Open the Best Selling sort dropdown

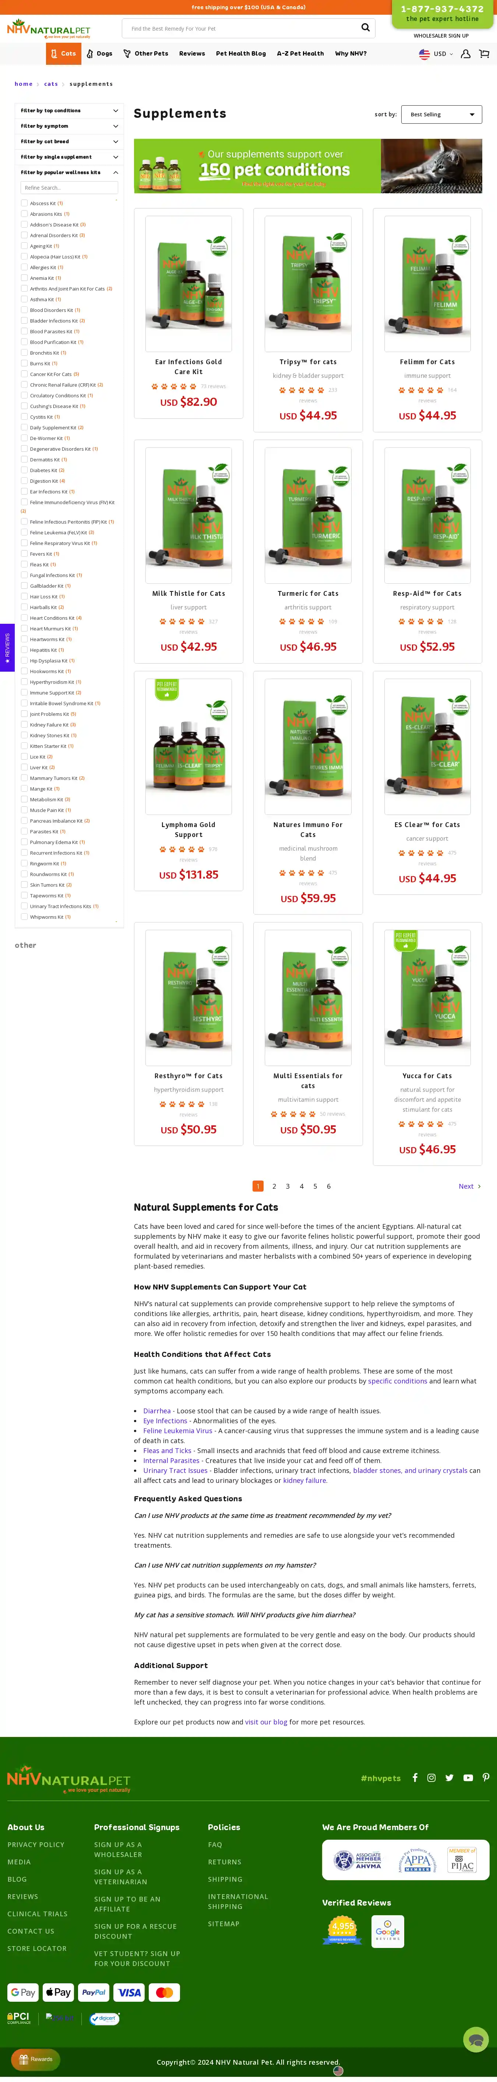click(x=442, y=114)
